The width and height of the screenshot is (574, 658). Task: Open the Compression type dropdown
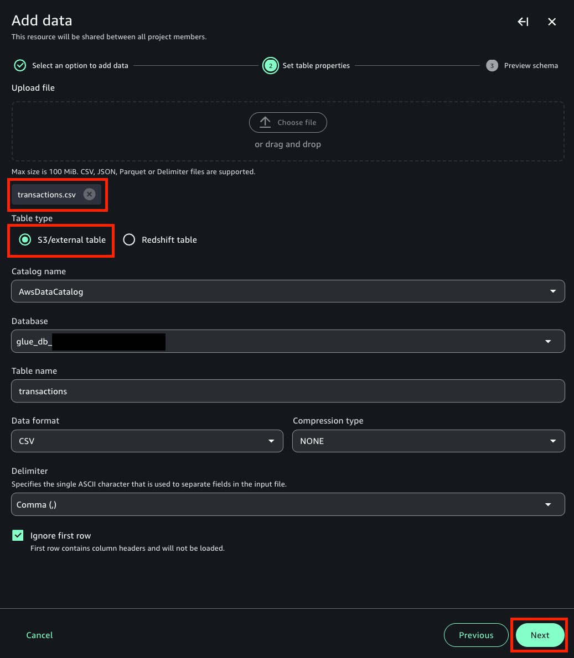[x=428, y=441]
